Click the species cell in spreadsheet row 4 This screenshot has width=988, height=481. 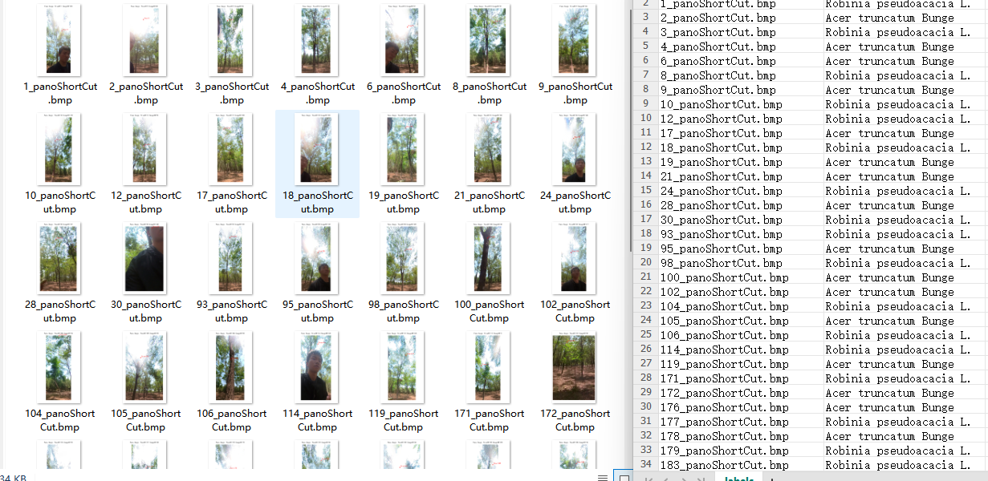click(x=905, y=31)
